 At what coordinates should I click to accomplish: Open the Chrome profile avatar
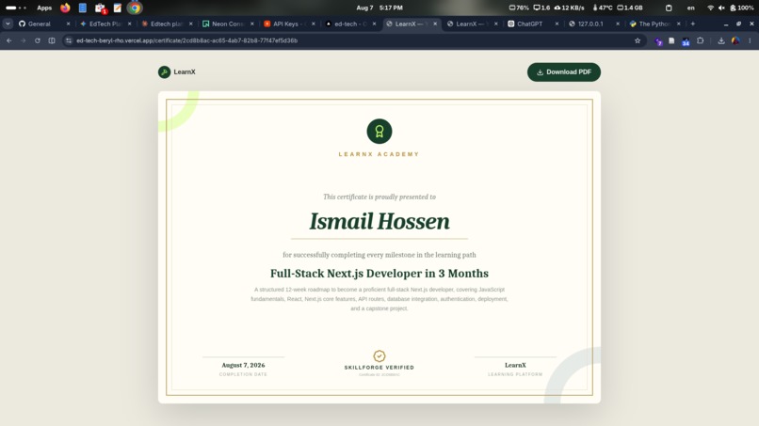pos(735,40)
